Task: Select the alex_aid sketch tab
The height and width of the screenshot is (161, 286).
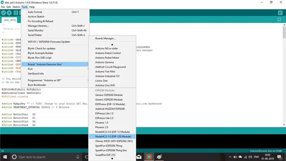Action: (x=10, y=20)
